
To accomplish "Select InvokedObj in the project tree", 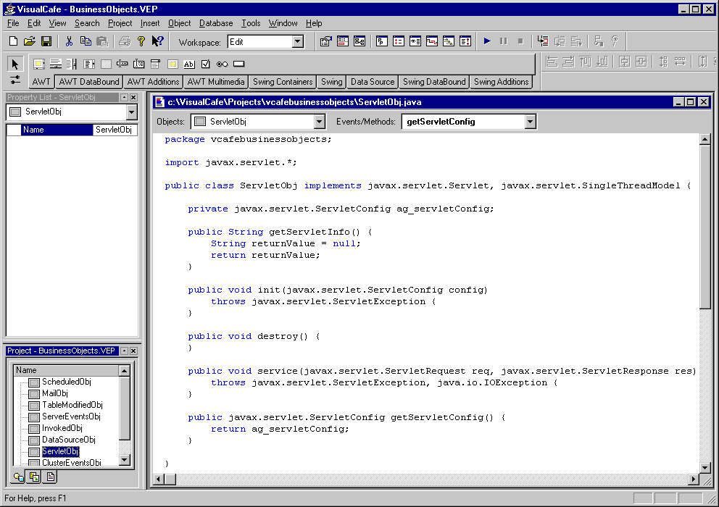I will 62,428.
